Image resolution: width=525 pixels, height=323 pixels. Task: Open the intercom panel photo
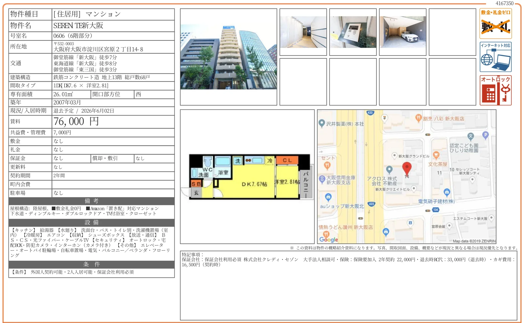353,32
